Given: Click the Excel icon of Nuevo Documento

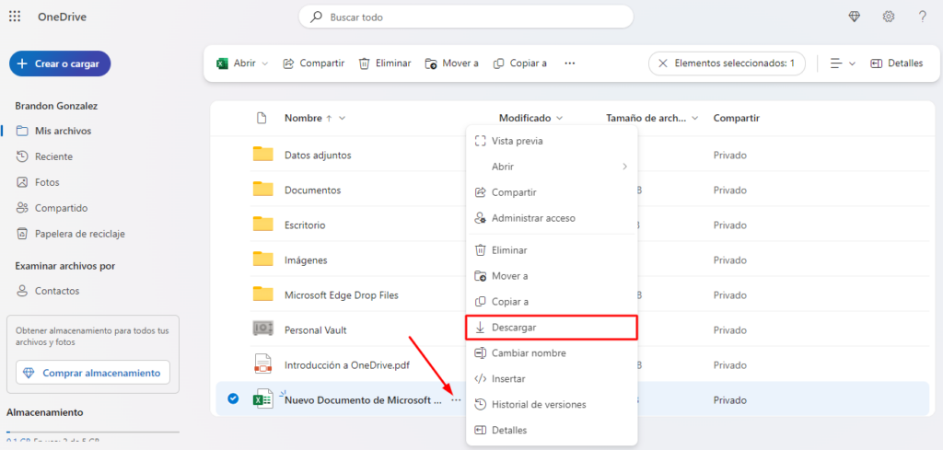Looking at the screenshot, I should pyautogui.click(x=262, y=399).
